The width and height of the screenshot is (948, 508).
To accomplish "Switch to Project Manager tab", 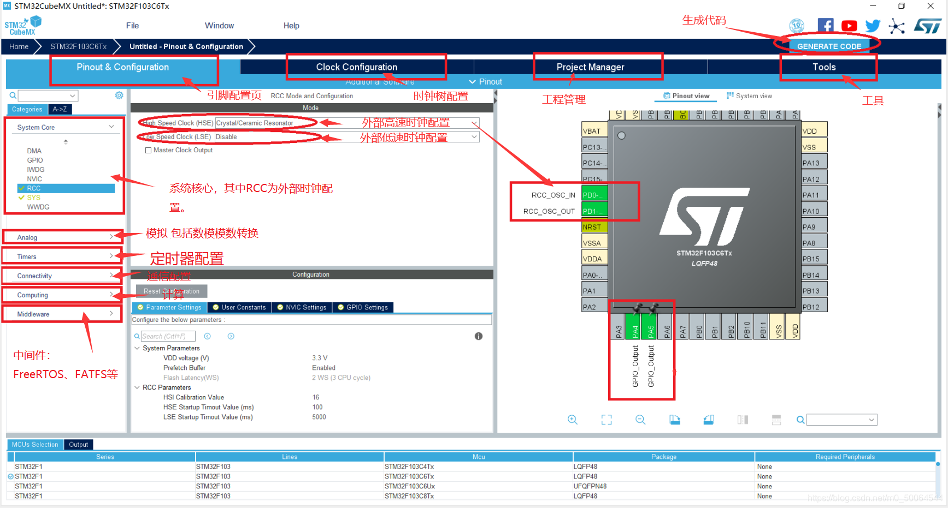I will pyautogui.click(x=590, y=67).
